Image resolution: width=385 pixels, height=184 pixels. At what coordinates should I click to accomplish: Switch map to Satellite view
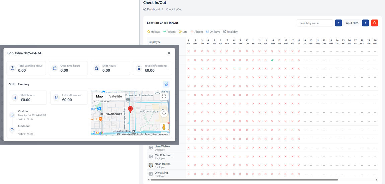tap(115, 96)
